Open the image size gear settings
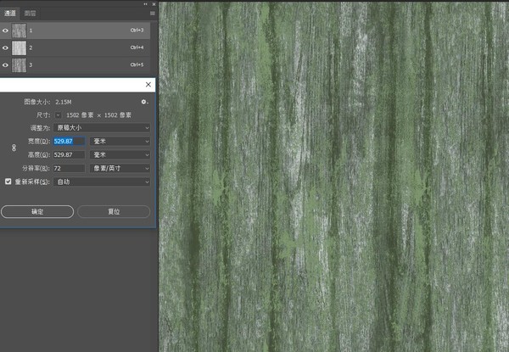 coord(144,102)
